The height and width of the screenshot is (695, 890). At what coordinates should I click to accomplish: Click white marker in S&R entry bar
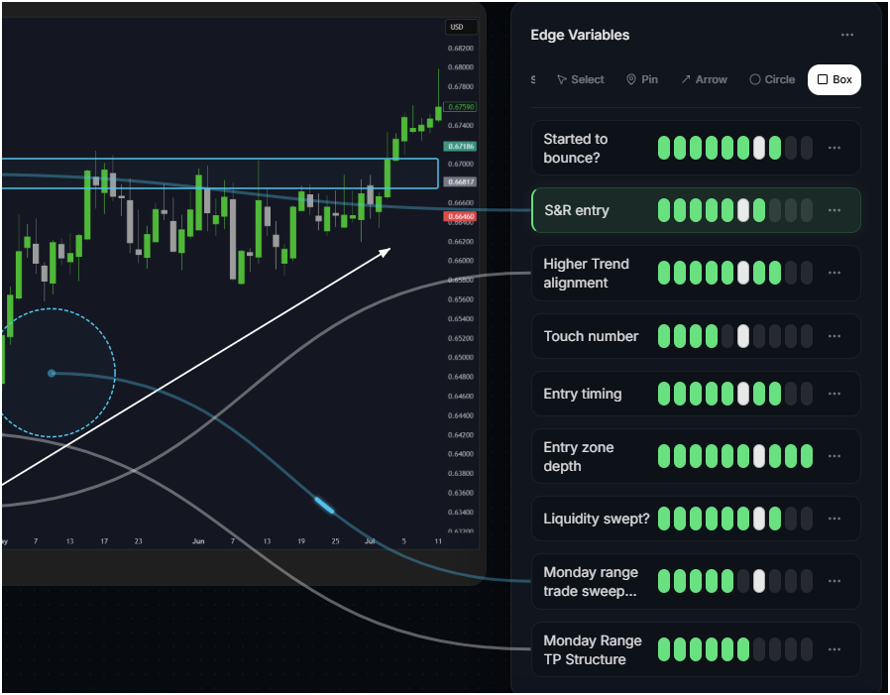[x=743, y=210]
